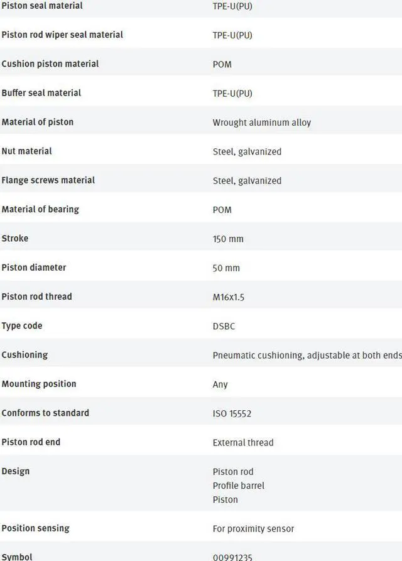
Task: Click the "Piston seal material" label
Action: (42, 6)
